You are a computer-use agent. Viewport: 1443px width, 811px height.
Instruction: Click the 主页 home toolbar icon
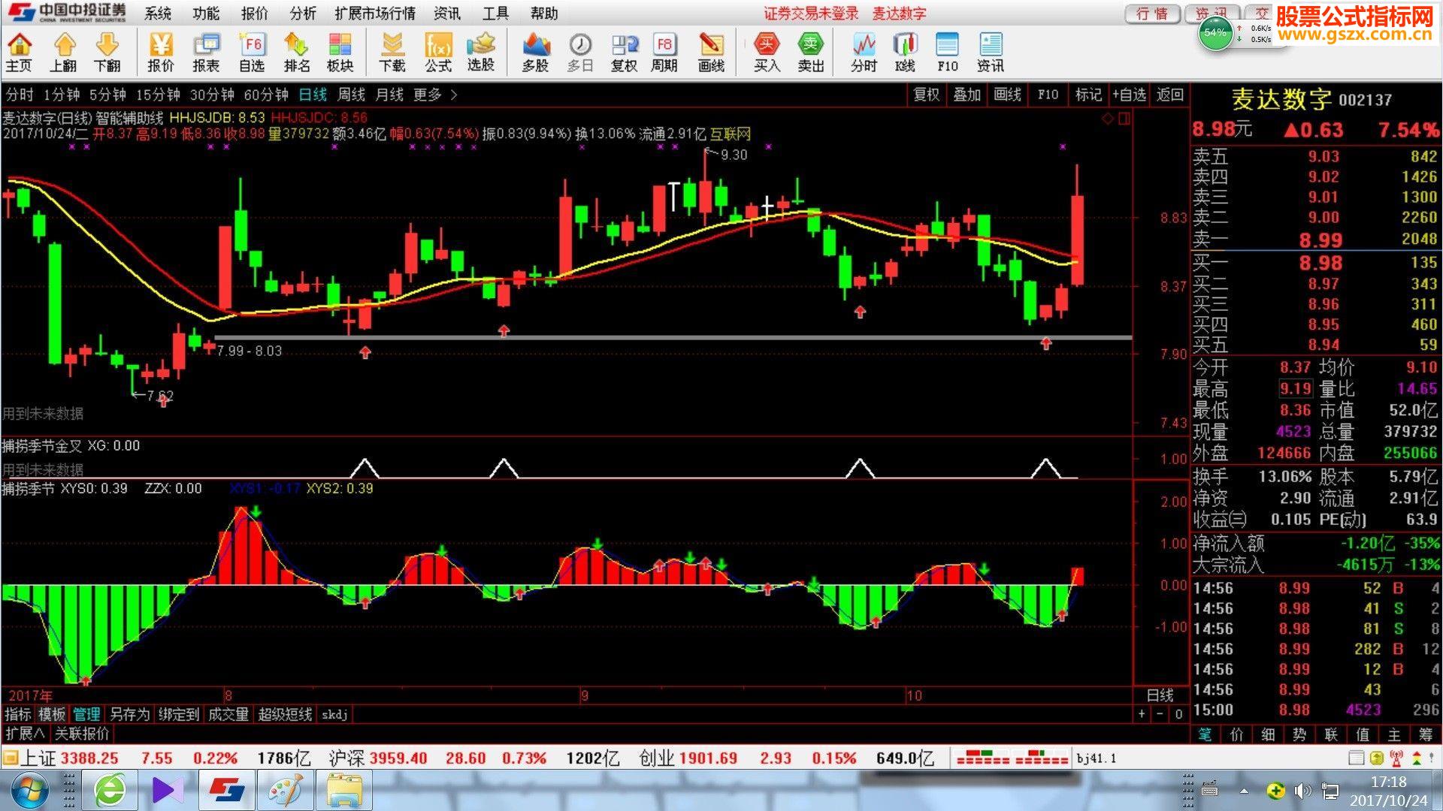click(20, 53)
